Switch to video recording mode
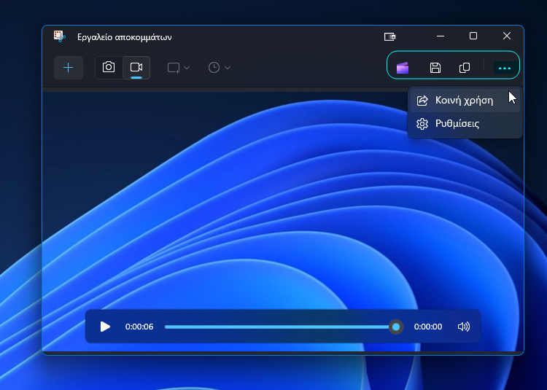 click(x=136, y=67)
